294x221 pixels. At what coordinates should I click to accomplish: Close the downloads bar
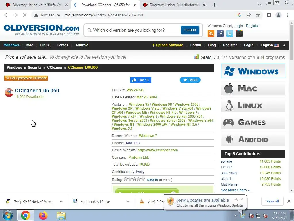coord(289,201)
